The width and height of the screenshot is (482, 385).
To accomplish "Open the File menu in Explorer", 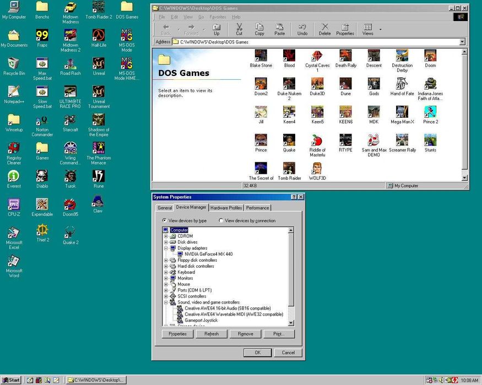I will (x=162, y=17).
